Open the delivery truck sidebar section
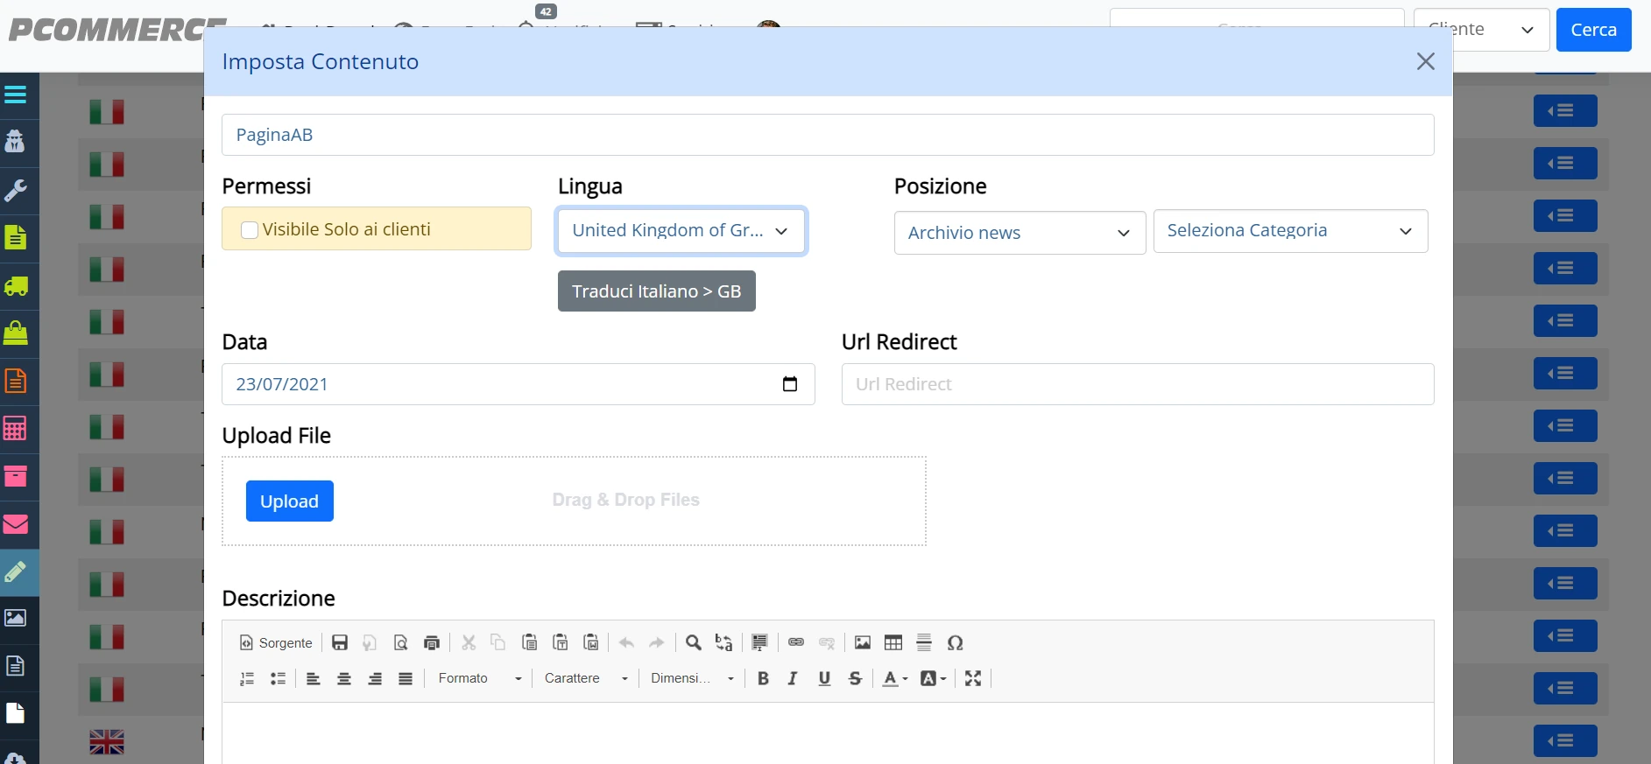 pyautogui.click(x=16, y=286)
